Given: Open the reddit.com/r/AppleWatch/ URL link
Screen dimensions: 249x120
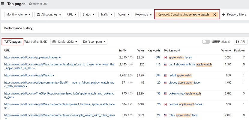Looking at the screenshot, I should [28, 75].
